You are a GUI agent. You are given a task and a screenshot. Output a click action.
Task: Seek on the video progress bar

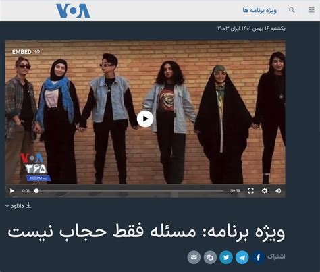pyautogui.click(x=130, y=191)
